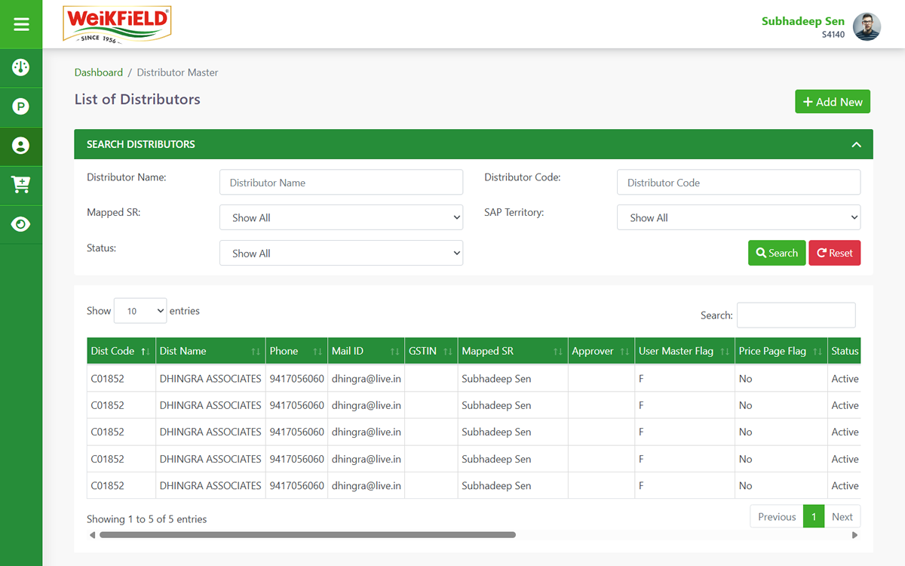Open the SAP Territory dropdown
Viewport: 905px width, 566px height.
tap(738, 217)
